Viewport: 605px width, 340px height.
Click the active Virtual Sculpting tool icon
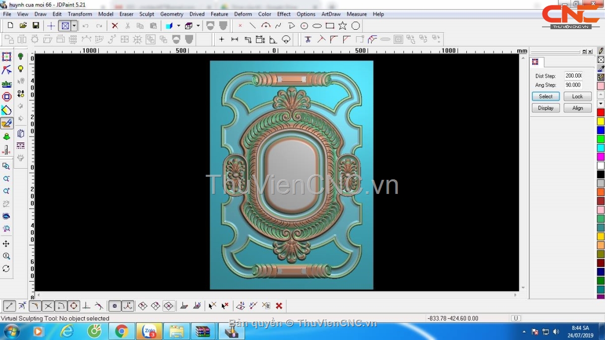(x=7, y=123)
